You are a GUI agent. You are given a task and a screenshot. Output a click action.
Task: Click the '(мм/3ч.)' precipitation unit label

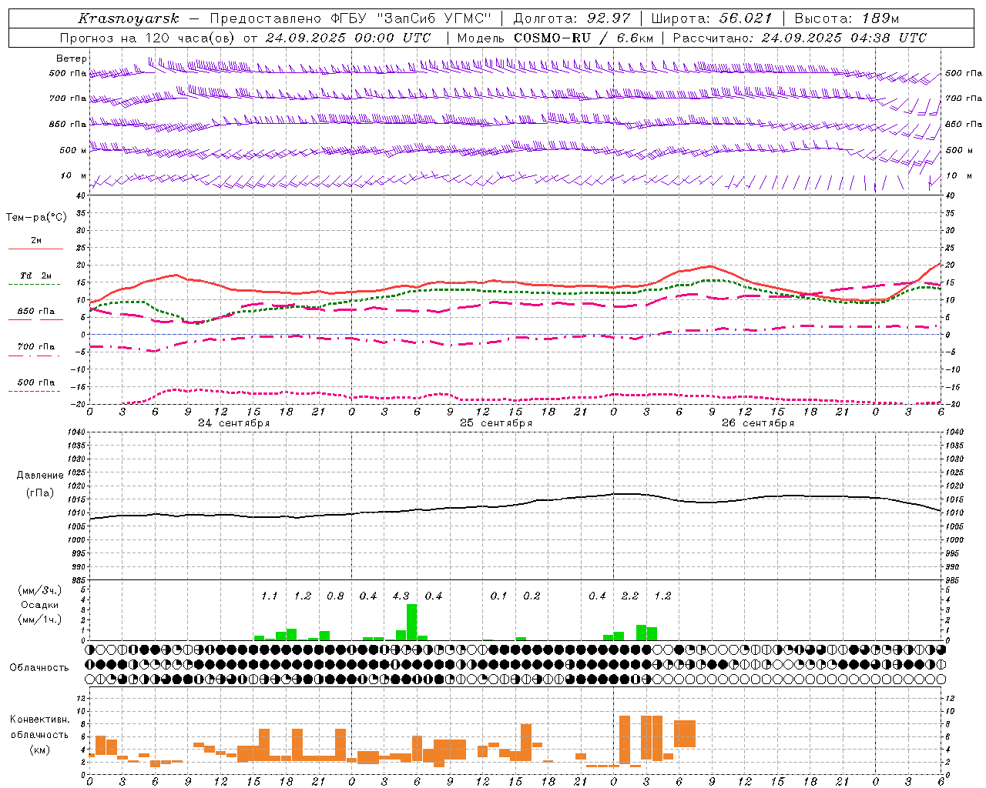[x=39, y=590]
